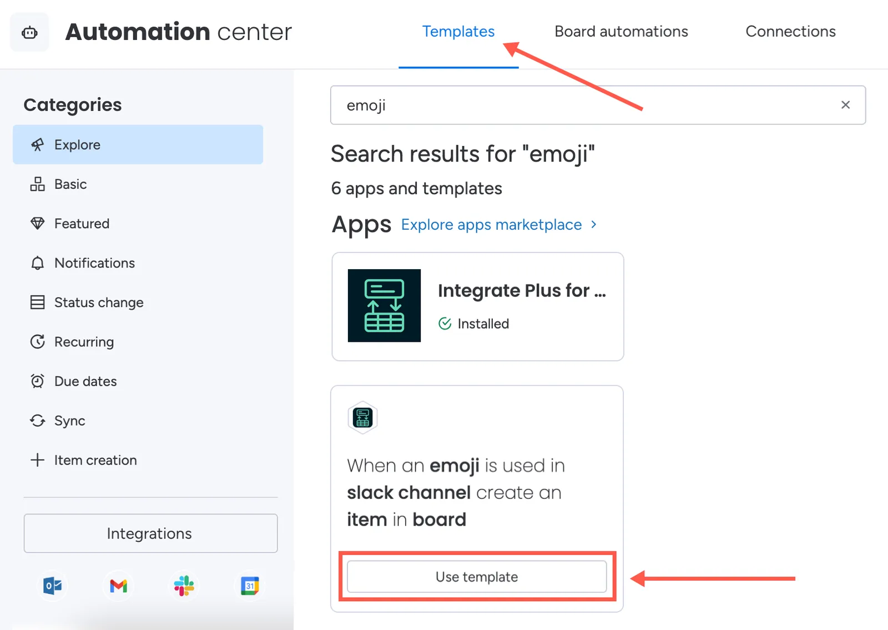Screen dimensions: 888x630
Task: Open the Notifications category
Action: pyautogui.click(x=138, y=263)
